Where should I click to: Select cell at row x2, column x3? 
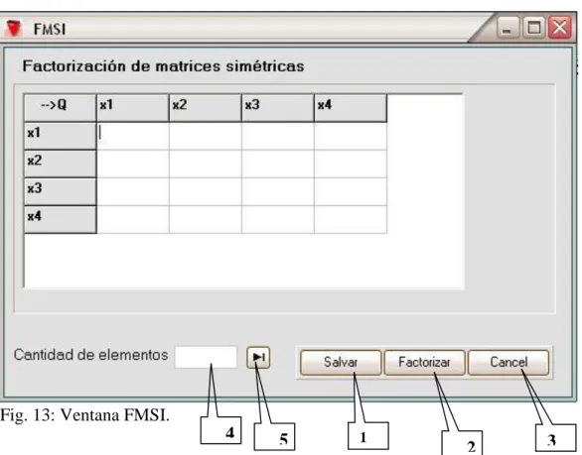[x=278, y=164]
